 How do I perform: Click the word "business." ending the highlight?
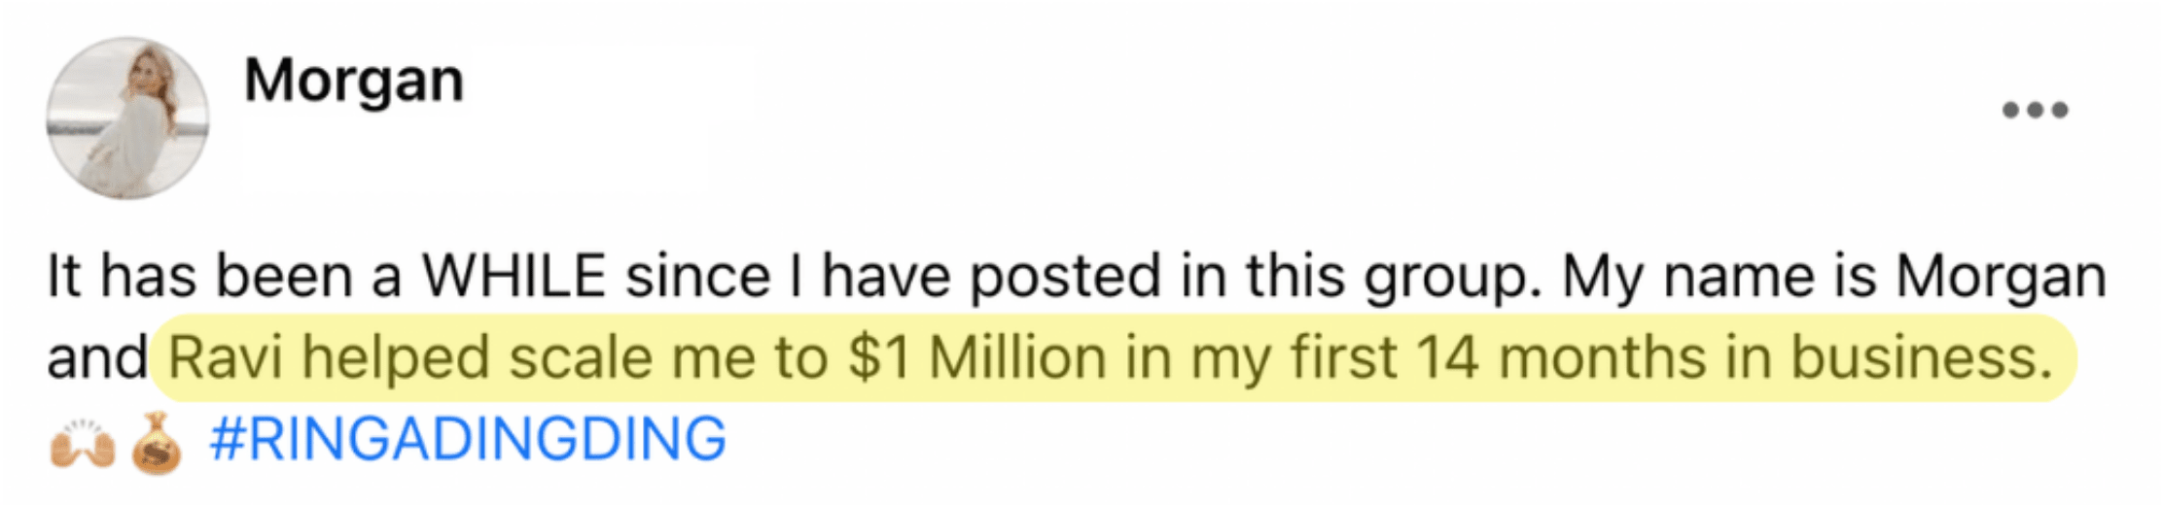[1923, 357]
